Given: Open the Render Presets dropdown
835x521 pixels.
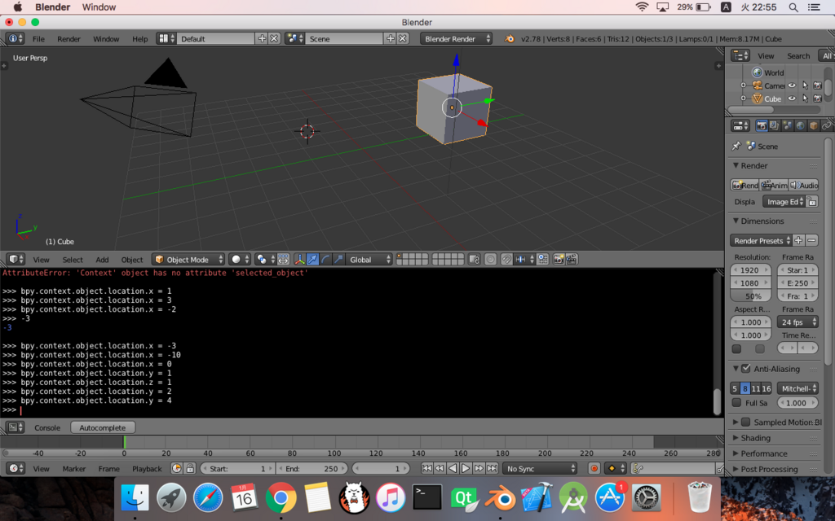Looking at the screenshot, I should pos(761,240).
